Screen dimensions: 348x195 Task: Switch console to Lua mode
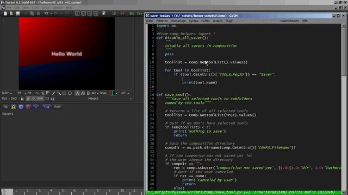coord(46,107)
